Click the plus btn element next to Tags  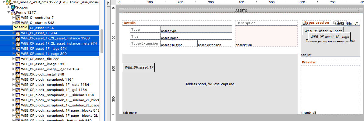click(x=350, y=23)
